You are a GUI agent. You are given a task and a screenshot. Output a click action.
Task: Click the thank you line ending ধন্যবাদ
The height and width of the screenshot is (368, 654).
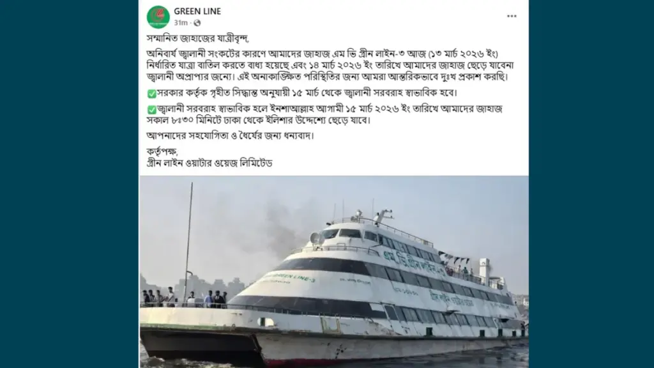click(230, 135)
